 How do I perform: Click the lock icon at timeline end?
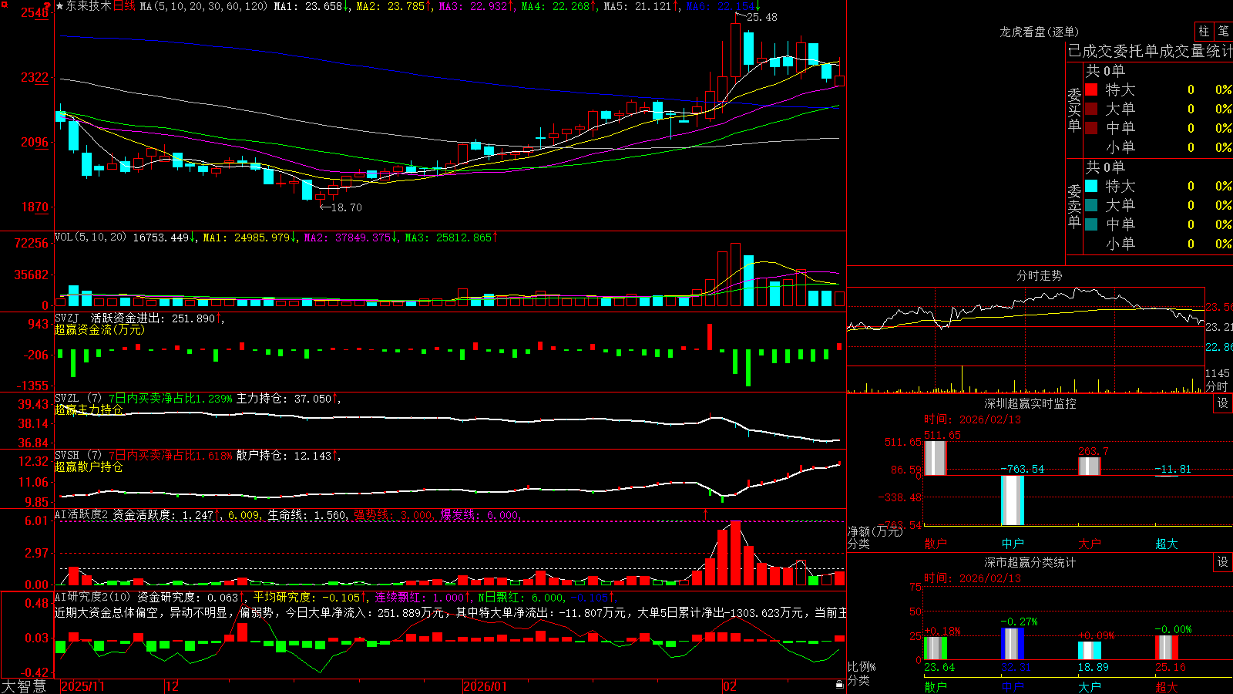click(840, 685)
